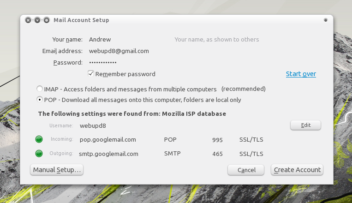Toggle the Remember password checkbox
The width and height of the screenshot is (352, 203).
coord(91,74)
